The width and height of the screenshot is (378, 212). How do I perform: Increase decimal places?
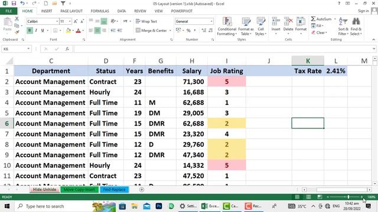204,31
